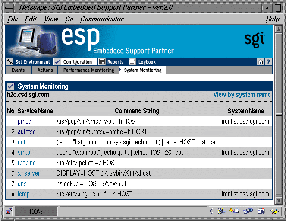
Task: Open the pmcd service link
Action: pos(25,122)
